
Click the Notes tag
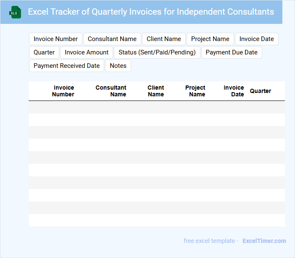pyautogui.click(x=118, y=66)
